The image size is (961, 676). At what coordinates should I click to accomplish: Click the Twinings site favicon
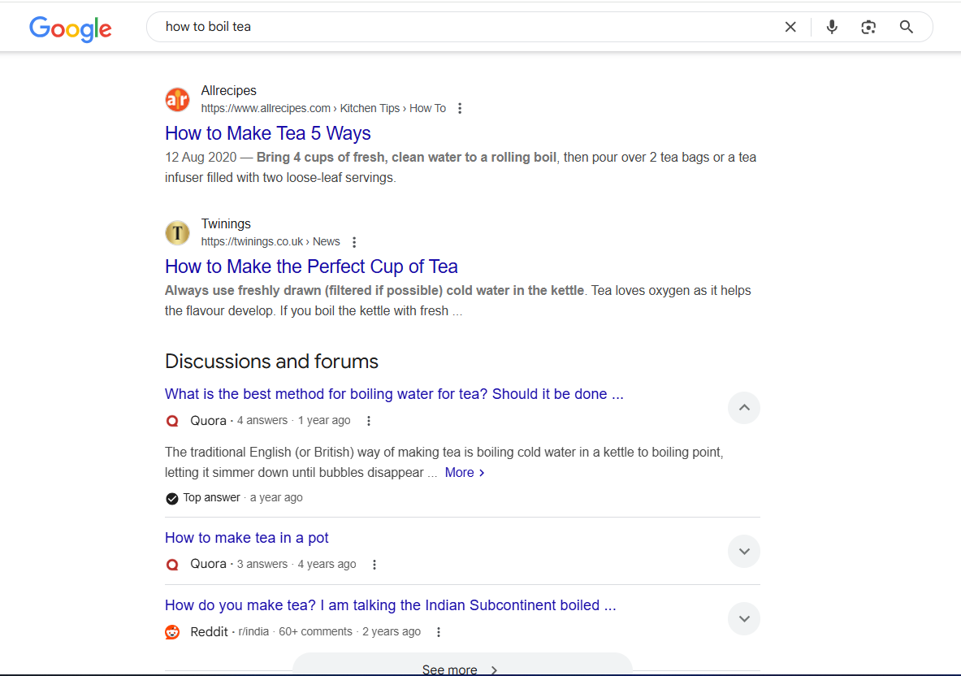pos(177,232)
